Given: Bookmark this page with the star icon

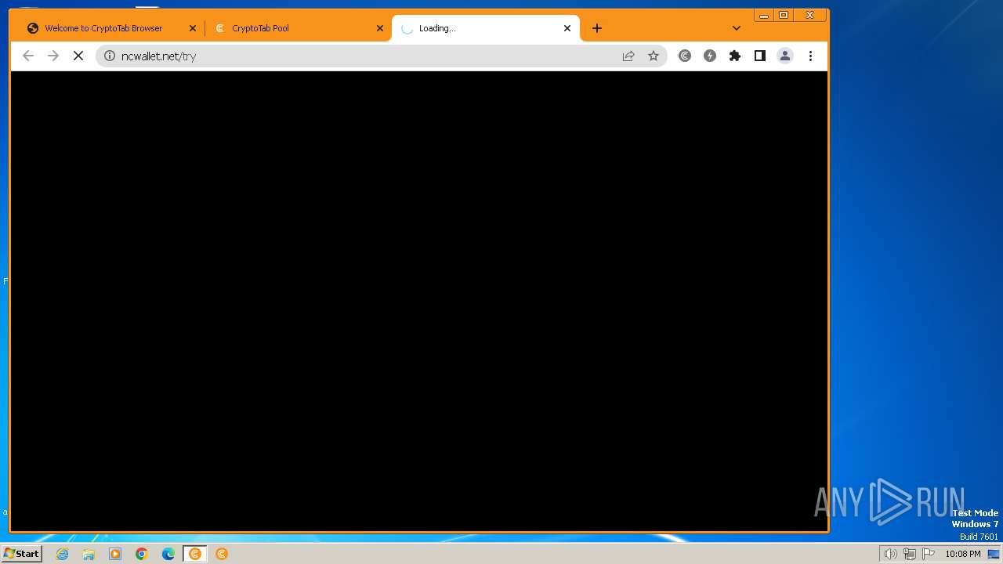Looking at the screenshot, I should [x=654, y=56].
